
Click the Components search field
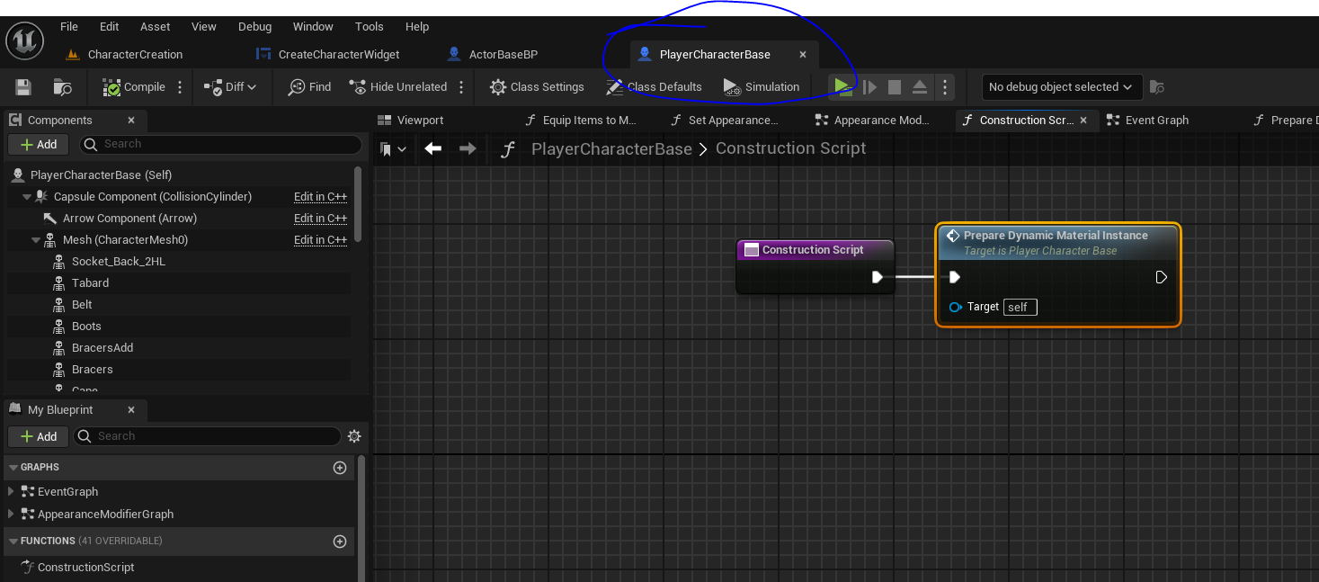(221, 144)
